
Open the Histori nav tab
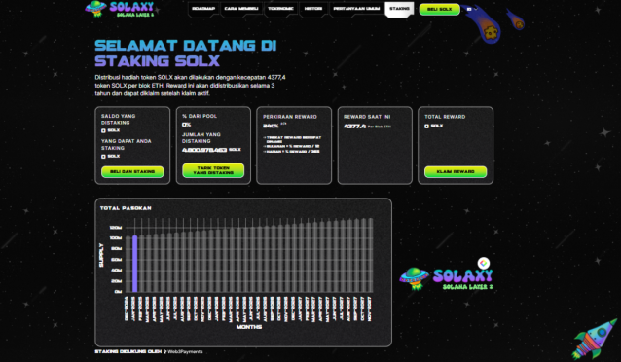click(313, 9)
